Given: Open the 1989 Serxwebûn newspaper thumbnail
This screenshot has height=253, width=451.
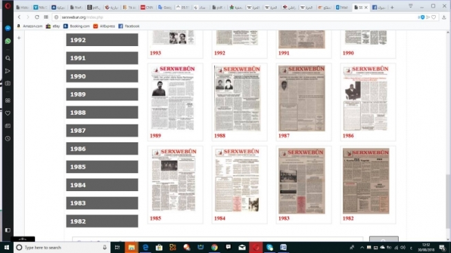Looking at the screenshot, I should 173,98.
